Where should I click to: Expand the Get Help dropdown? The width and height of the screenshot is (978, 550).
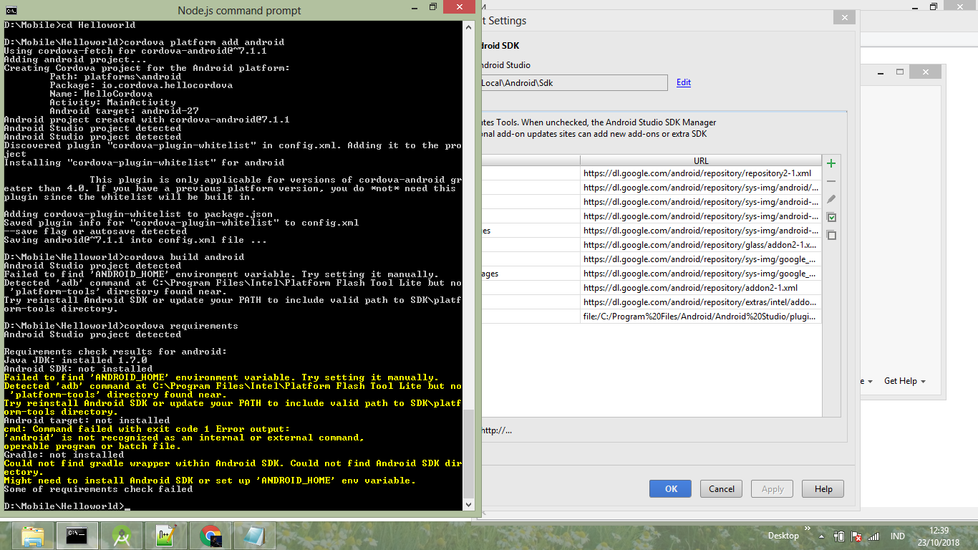(904, 381)
